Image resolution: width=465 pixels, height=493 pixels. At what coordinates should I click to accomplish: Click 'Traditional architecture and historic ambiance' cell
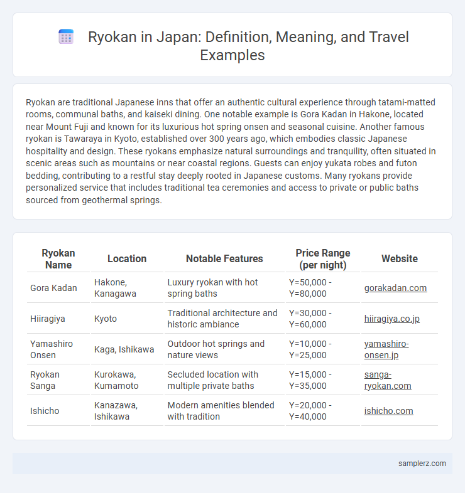(x=224, y=319)
